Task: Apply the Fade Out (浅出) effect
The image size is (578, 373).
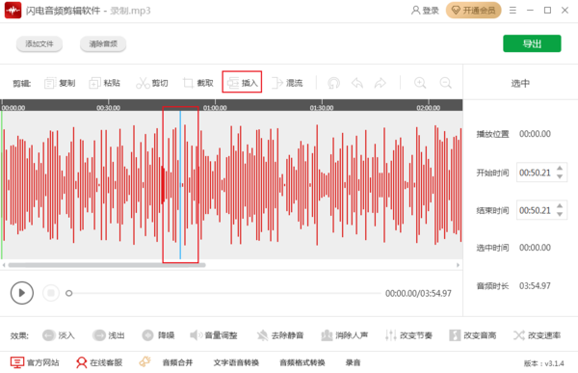Action: [108, 335]
